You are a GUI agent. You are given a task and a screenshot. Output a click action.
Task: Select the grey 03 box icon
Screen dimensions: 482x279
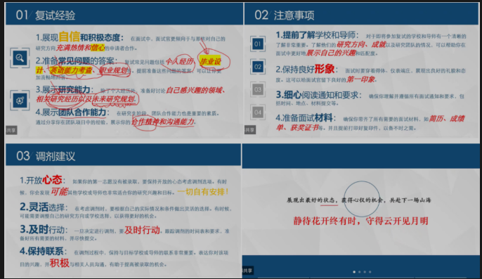258,89
